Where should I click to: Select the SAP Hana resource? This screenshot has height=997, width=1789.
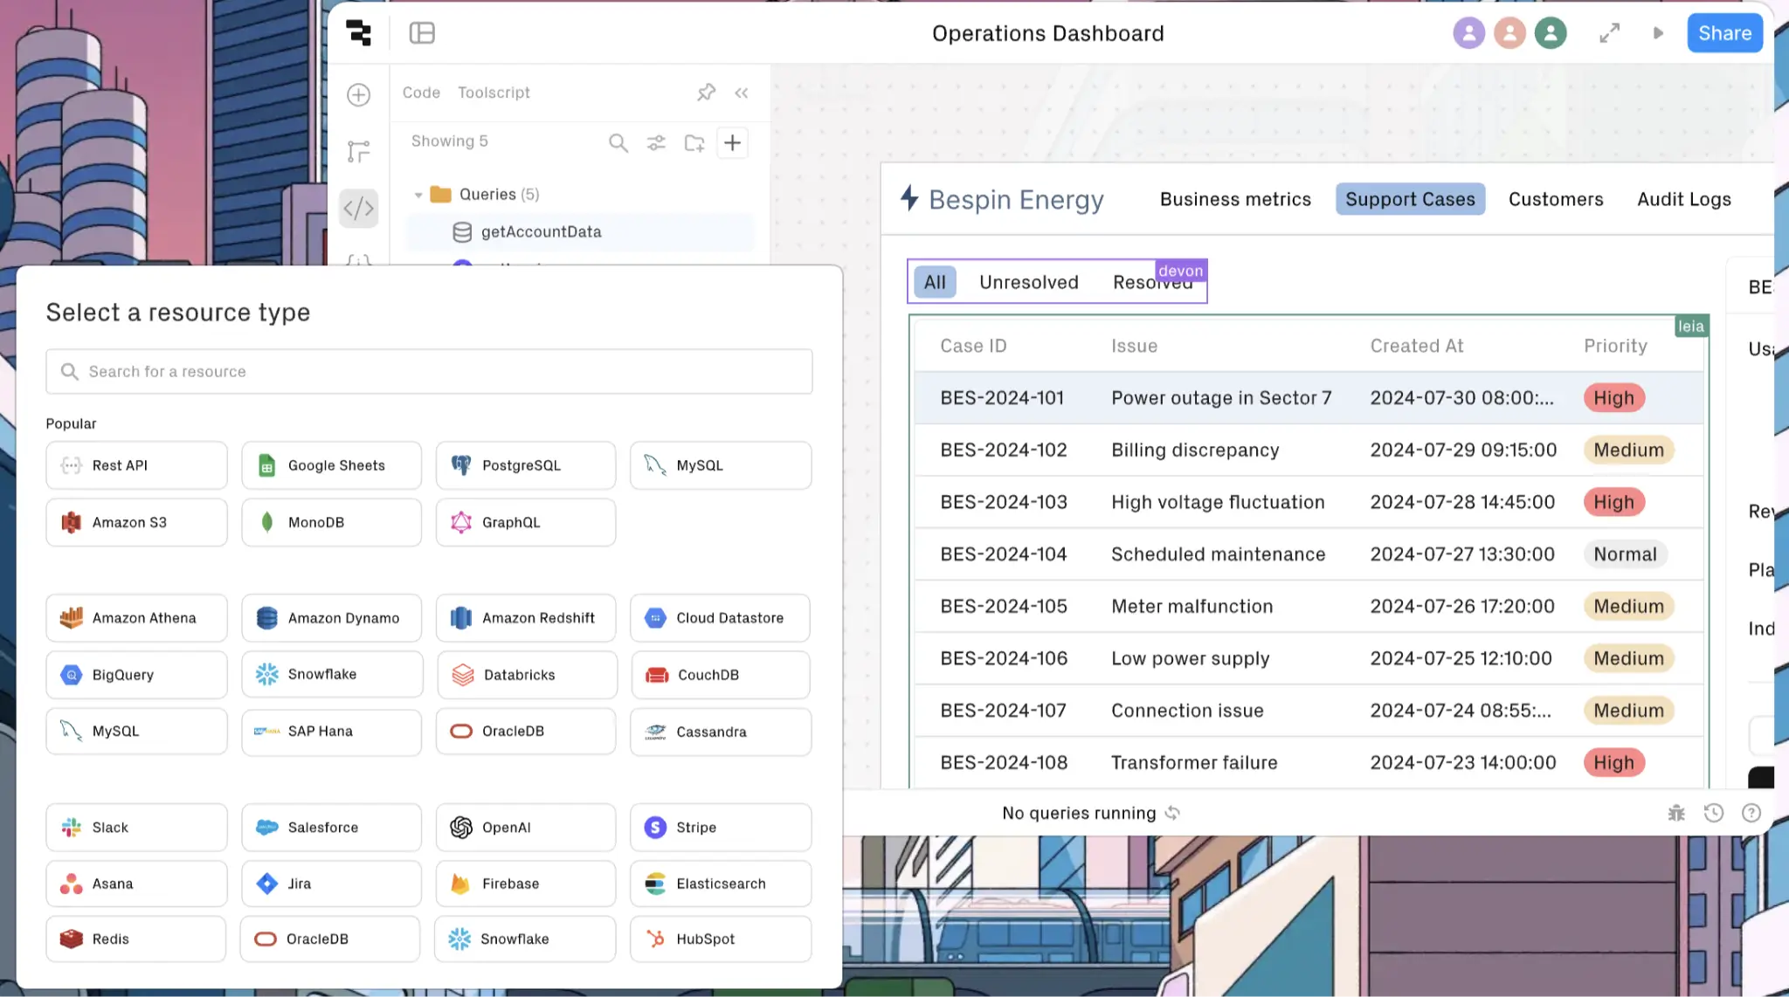click(332, 732)
